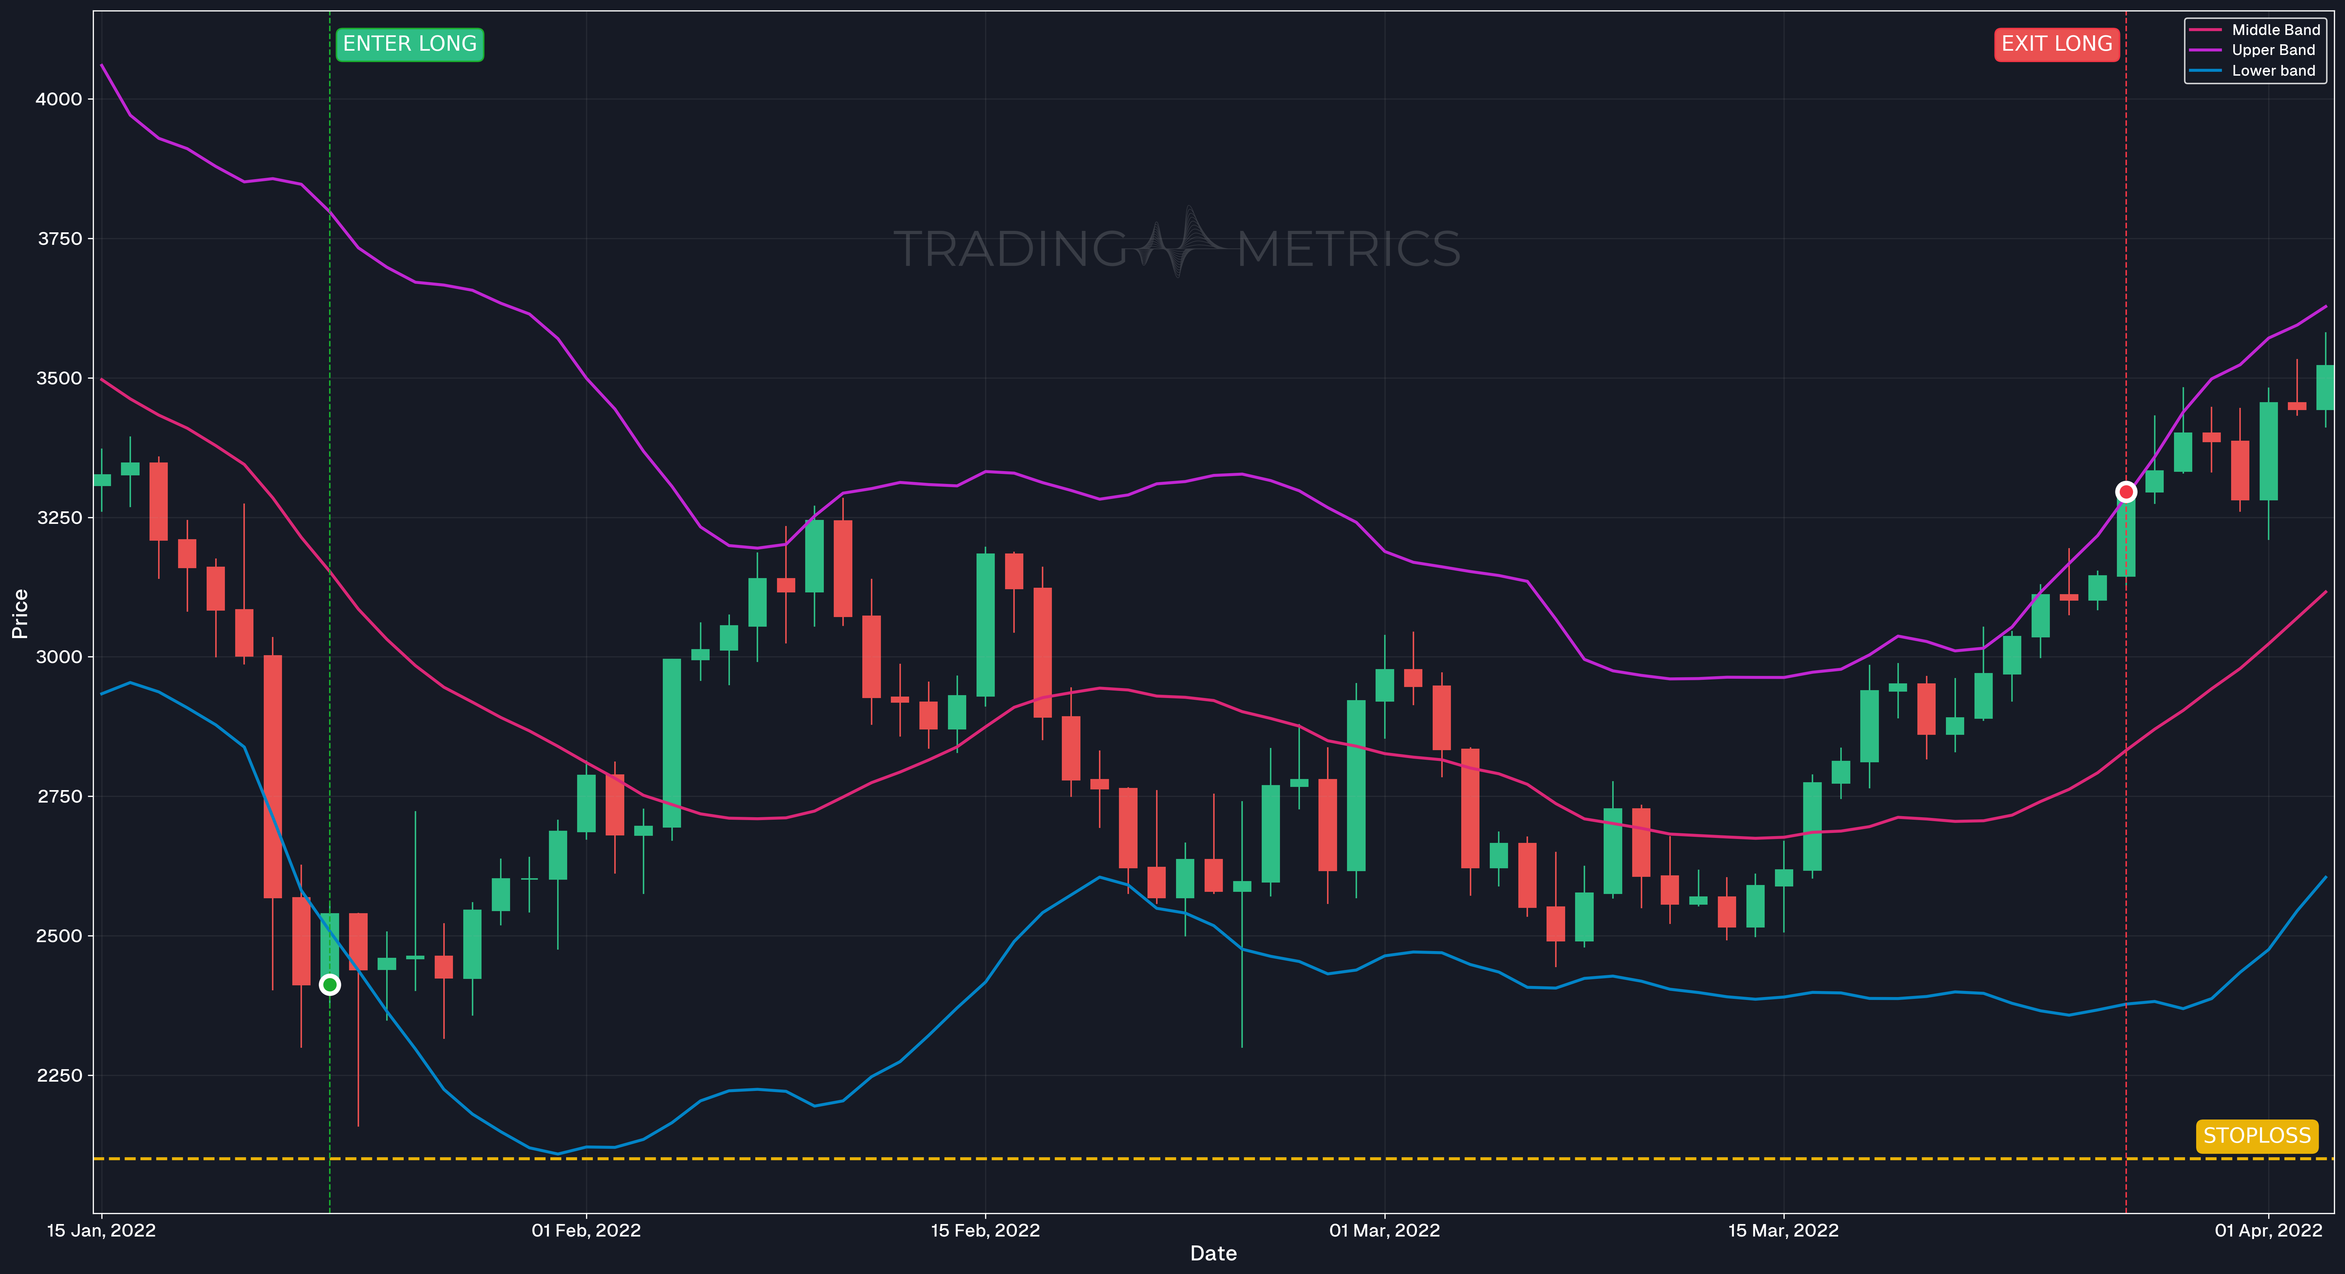Click the 01 Apr, 2022 date label
This screenshot has width=2345, height=1274.
pos(2269,1230)
